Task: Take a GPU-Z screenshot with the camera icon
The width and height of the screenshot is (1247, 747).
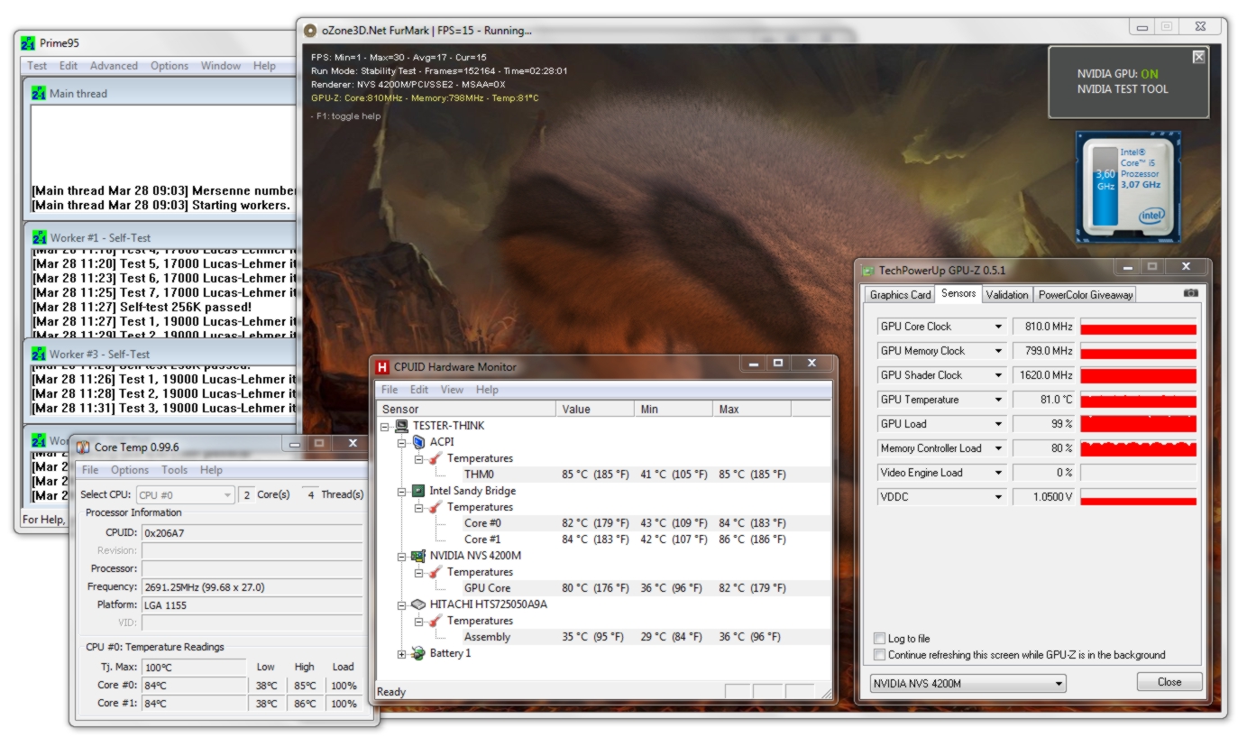Action: point(1191,293)
